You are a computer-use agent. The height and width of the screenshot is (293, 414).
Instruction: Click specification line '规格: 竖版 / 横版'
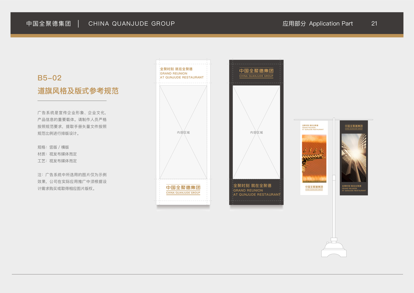click(x=53, y=147)
